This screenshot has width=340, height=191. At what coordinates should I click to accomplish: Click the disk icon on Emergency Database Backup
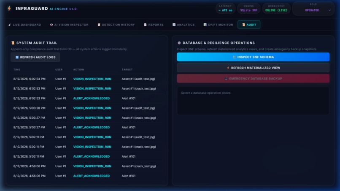coord(226,79)
